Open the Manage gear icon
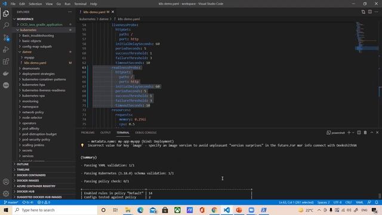 6,193
